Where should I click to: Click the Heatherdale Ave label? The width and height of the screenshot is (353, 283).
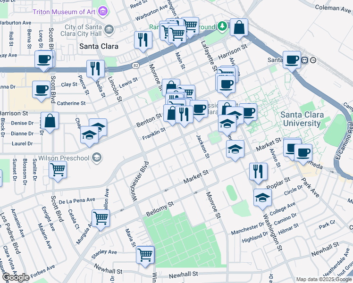tap(336, 263)
